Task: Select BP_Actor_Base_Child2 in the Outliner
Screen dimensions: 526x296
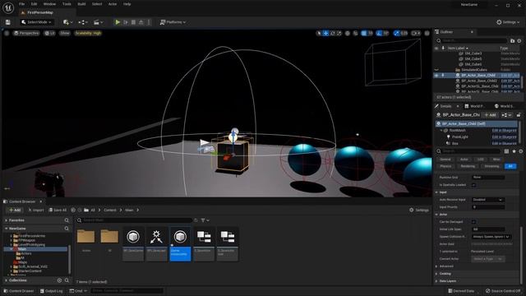Action: [479, 81]
